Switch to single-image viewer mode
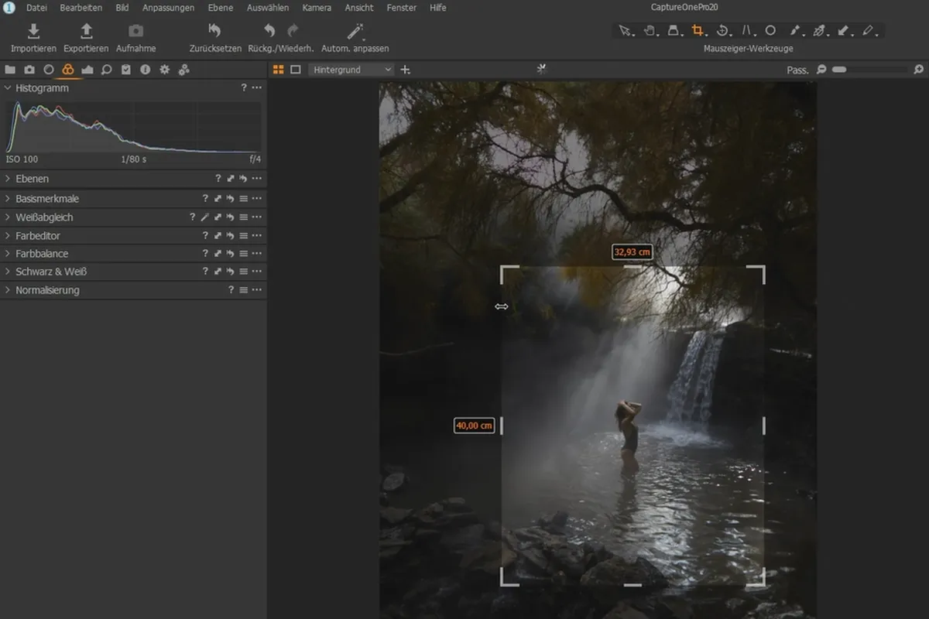Screen dimensions: 929x619 point(295,70)
